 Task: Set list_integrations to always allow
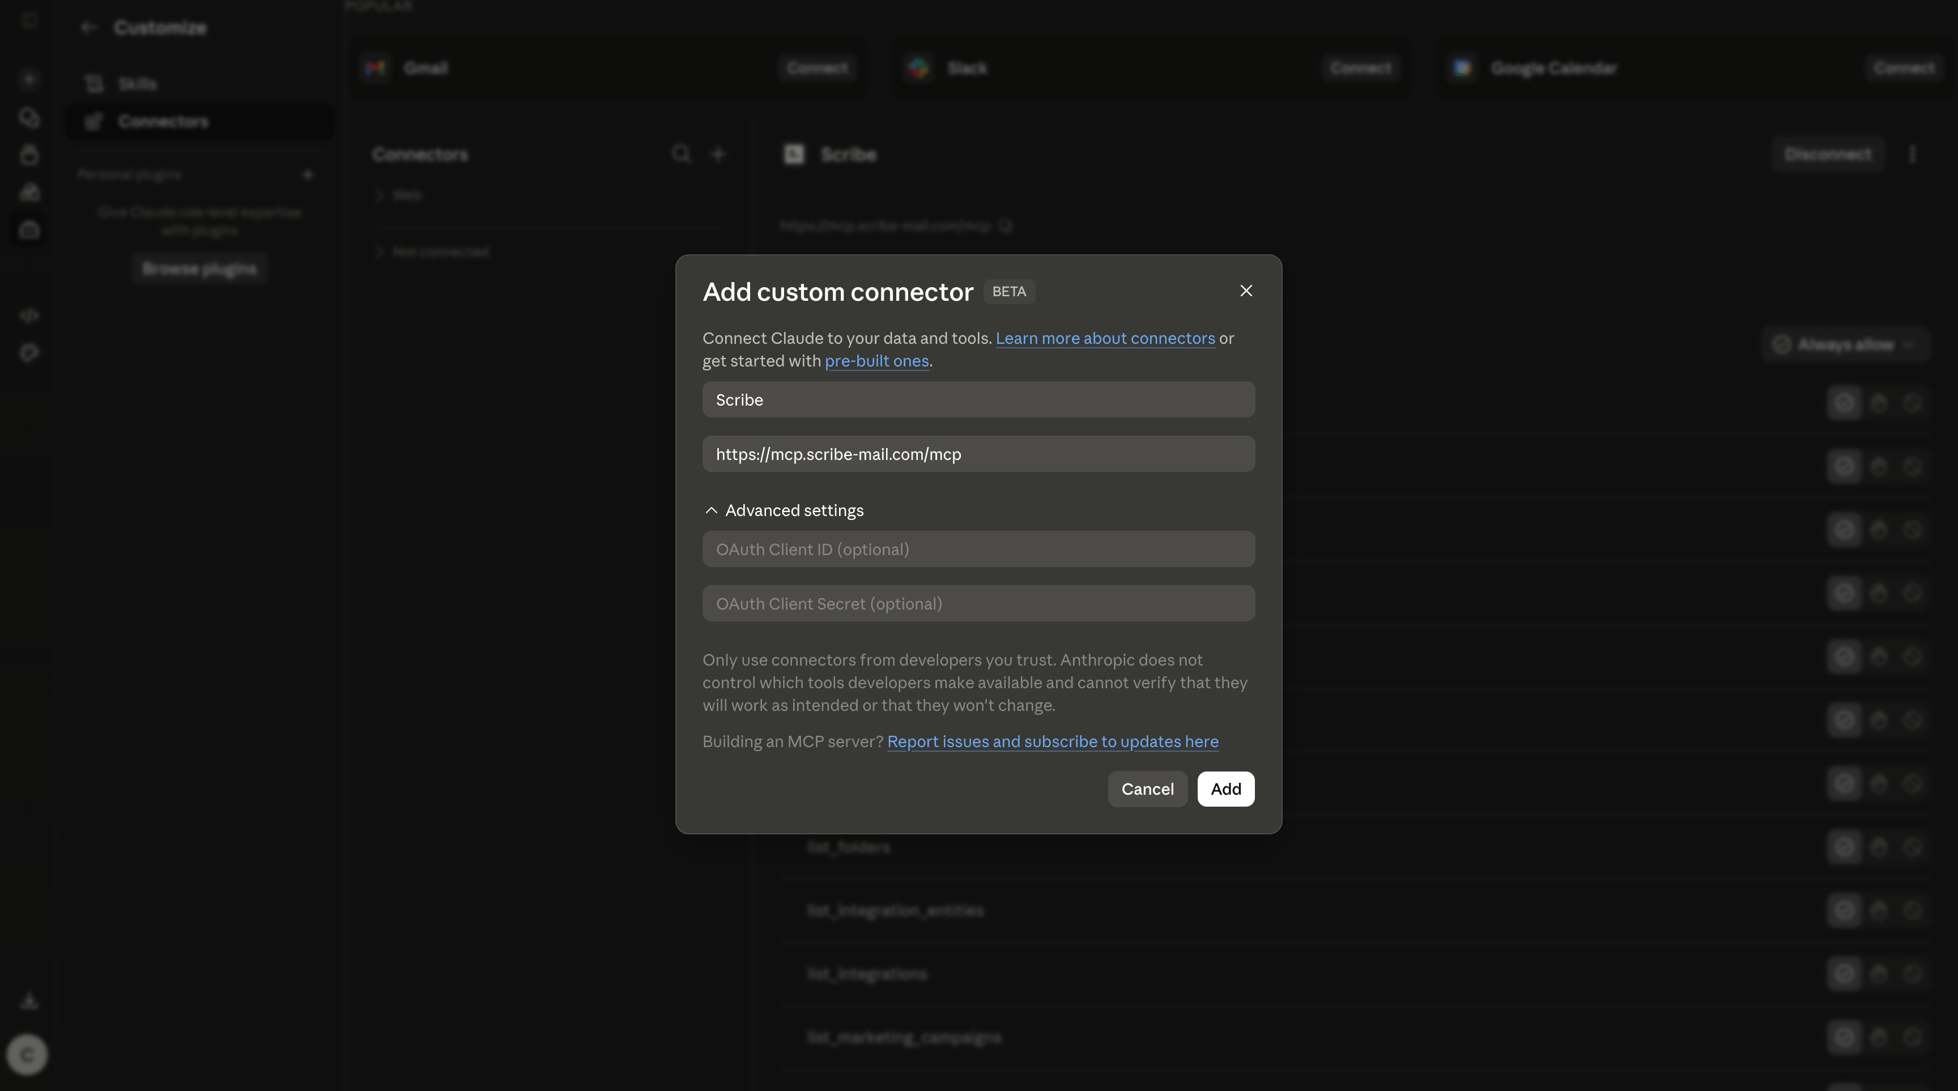(x=1844, y=974)
